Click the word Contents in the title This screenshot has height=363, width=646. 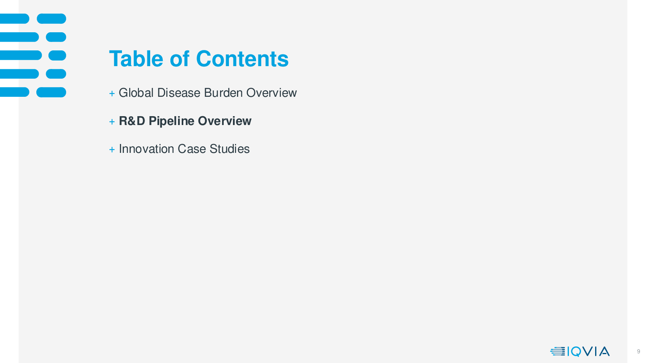click(242, 59)
